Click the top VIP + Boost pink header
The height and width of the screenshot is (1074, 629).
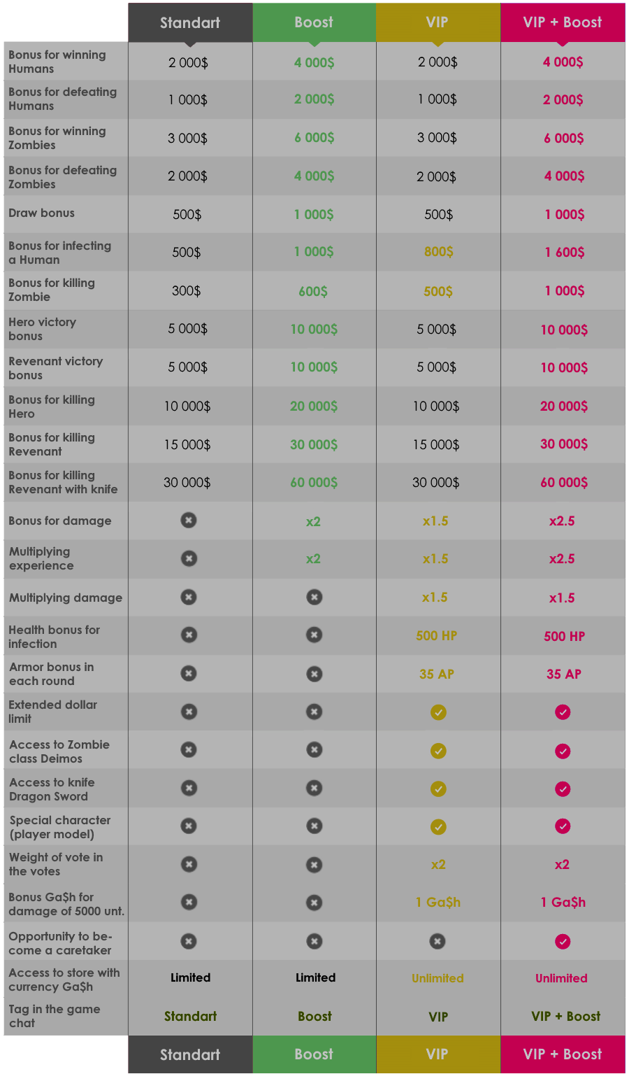pyautogui.click(x=563, y=22)
